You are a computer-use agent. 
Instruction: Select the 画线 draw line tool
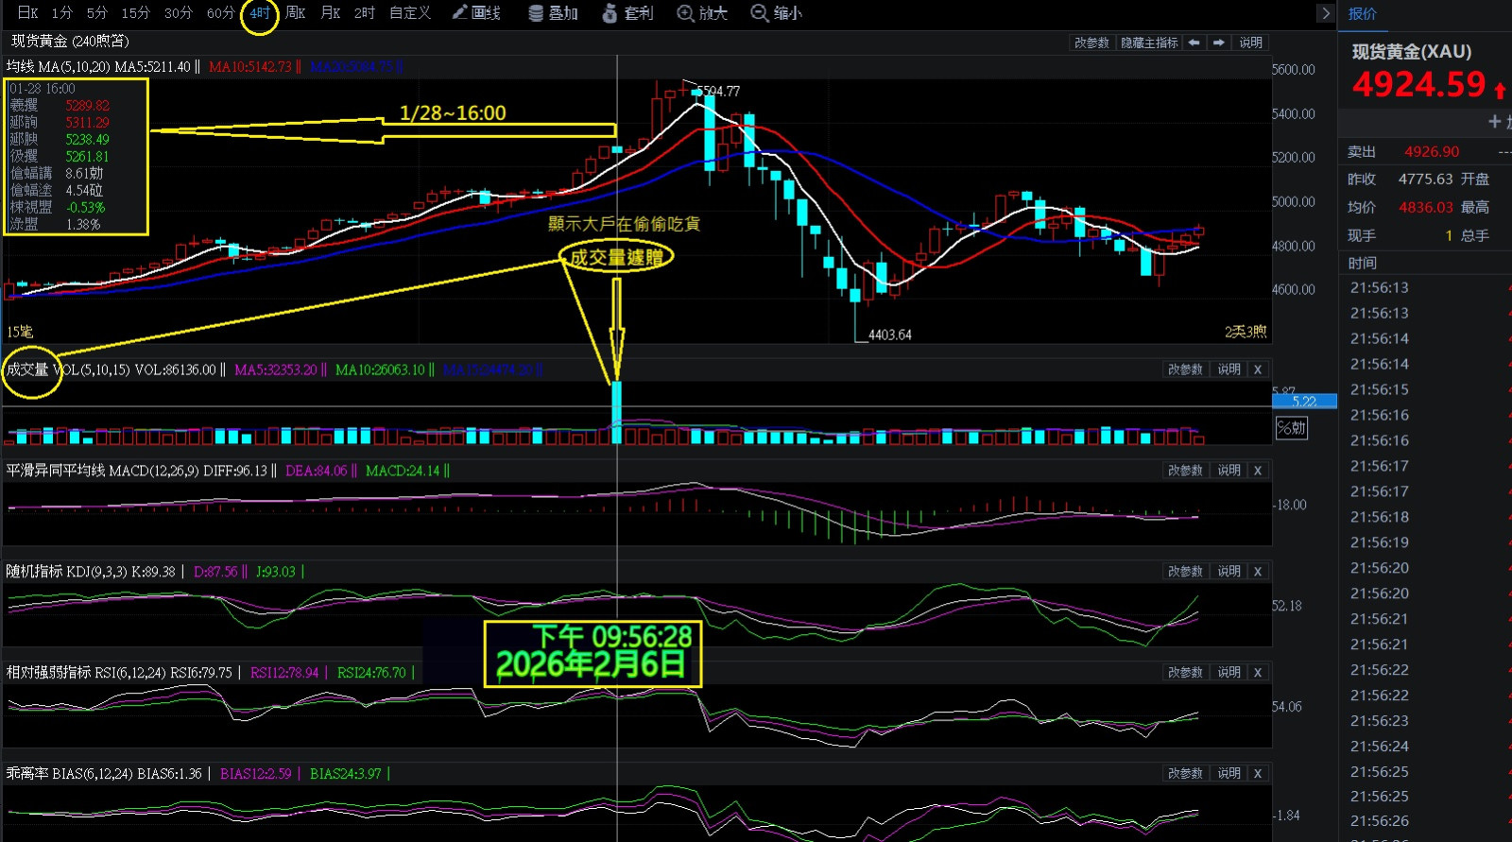click(476, 13)
